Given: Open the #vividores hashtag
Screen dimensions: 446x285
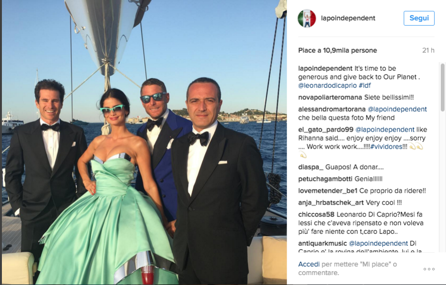Looking at the screenshot, I should tap(387, 147).
